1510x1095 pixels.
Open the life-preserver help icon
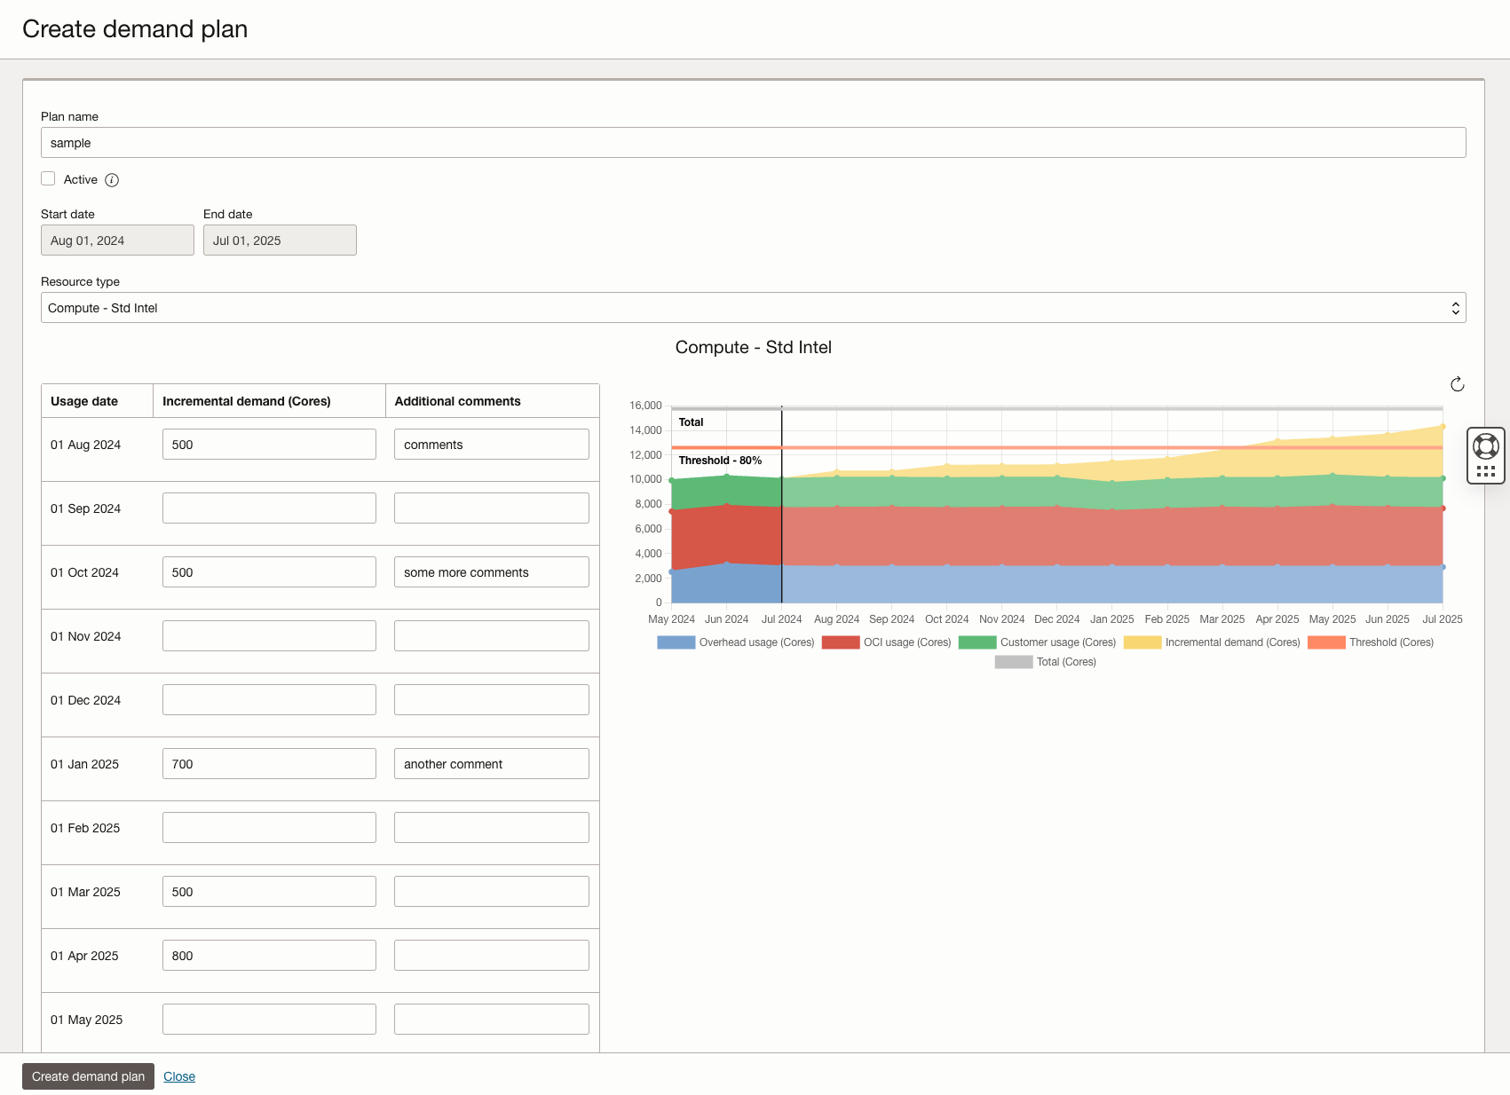pos(1484,445)
